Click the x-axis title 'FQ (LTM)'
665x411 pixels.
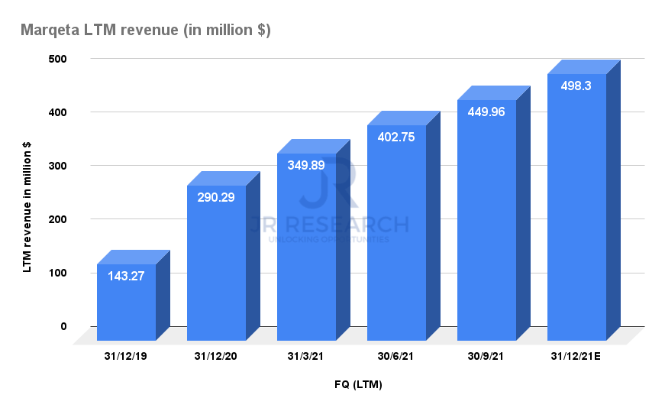(358, 385)
